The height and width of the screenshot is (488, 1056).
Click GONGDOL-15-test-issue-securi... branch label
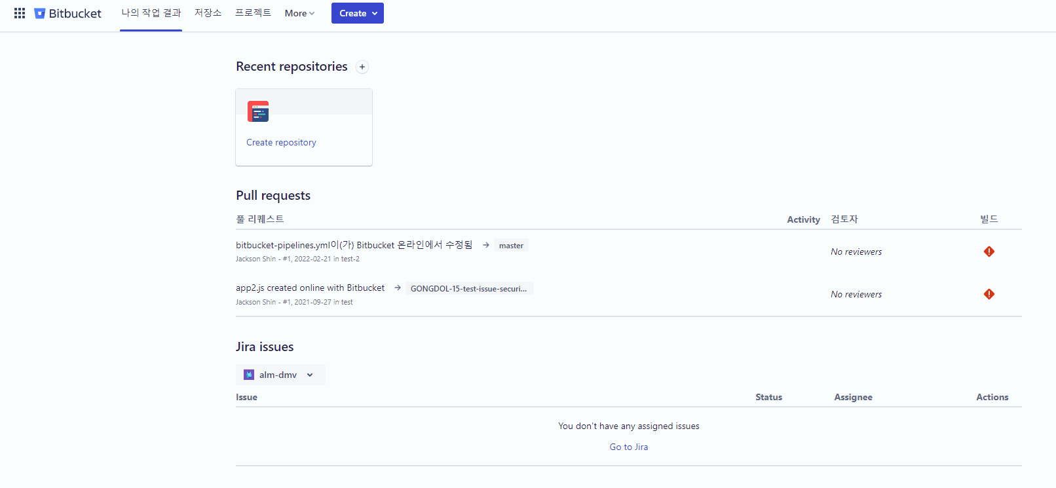(469, 288)
